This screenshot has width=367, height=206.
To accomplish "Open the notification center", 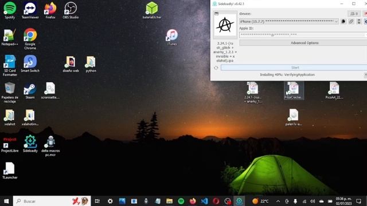I will click(358, 201).
